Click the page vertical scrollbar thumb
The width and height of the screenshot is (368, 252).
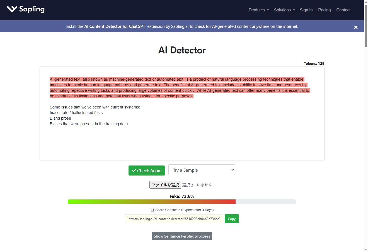pyautogui.click(x=366, y=26)
